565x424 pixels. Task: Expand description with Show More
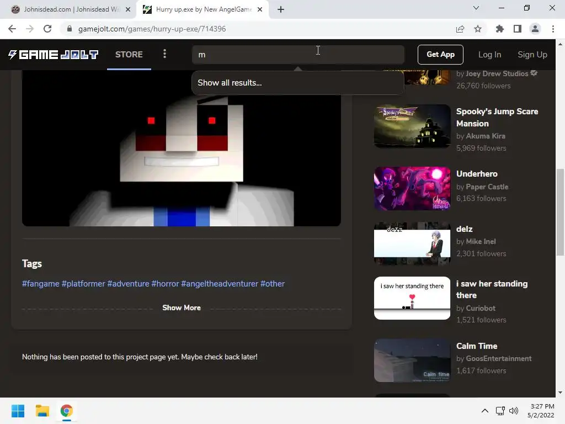pyautogui.click(x=181, y=308)
